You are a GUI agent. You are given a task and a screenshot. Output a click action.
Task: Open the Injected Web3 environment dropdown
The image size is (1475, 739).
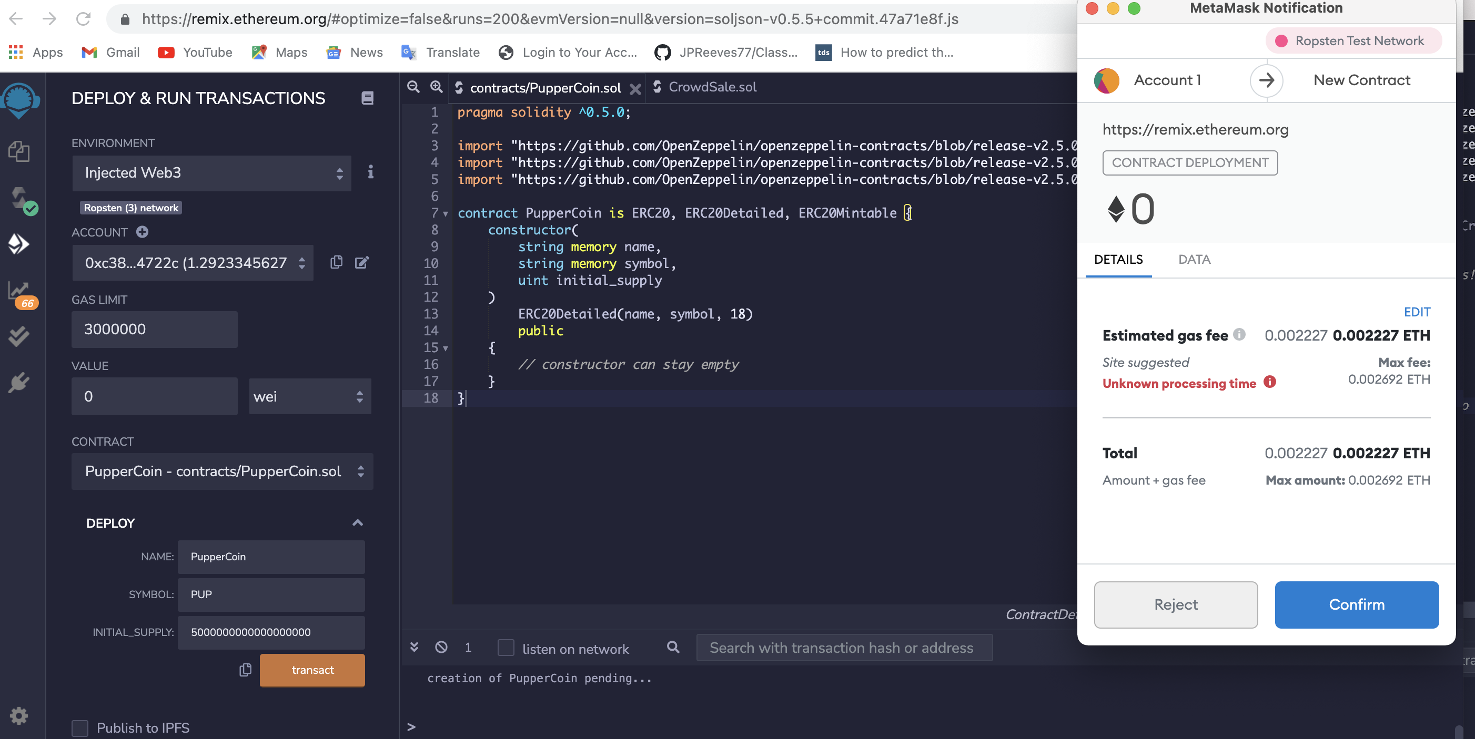coord(212,173)
